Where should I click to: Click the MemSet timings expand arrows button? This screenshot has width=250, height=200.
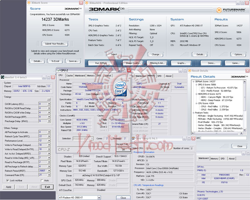click(x=49, y=99)
